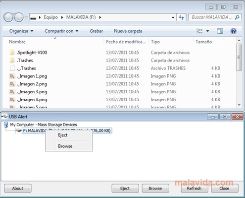Maximize the Explorer window

point(223,7)
